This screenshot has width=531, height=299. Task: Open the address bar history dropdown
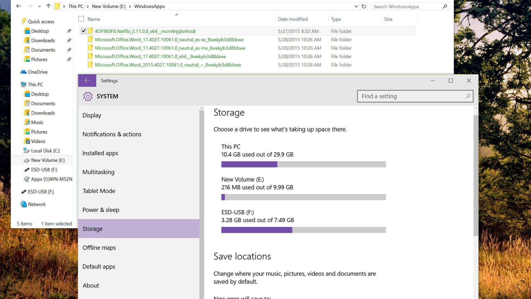[356, 6]
